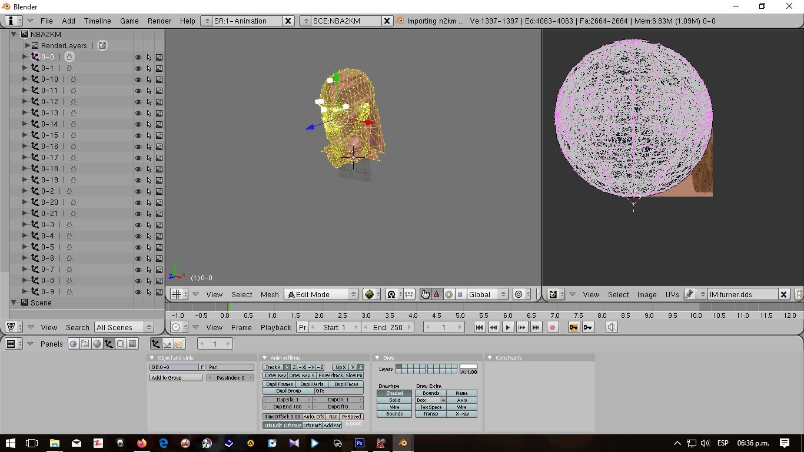Toggle the Wire drawtype button
The width and height of the screenshot is (804, 452).
pyautogui.click(x=394, y=407)
